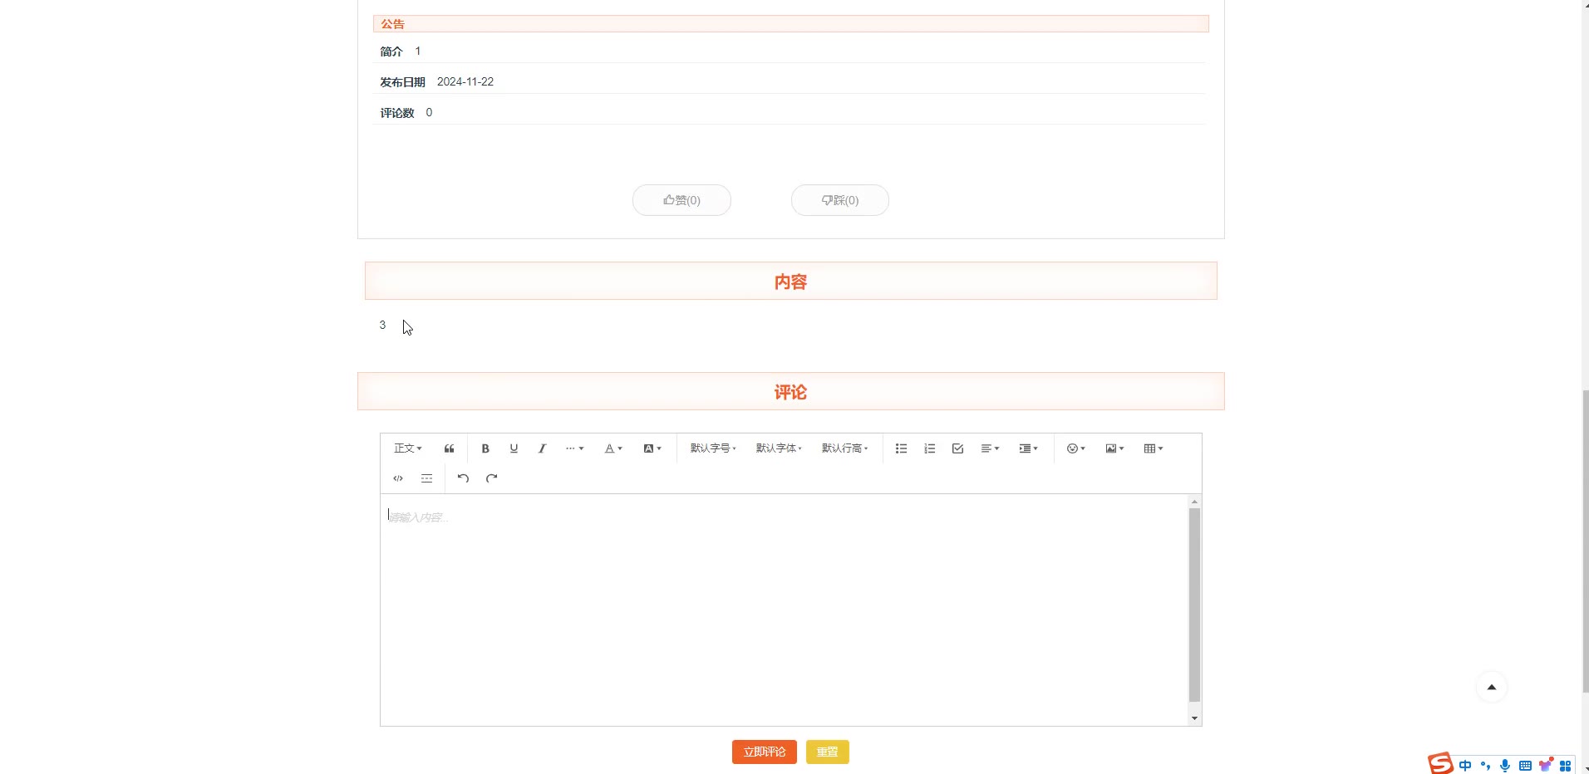Reset the comment with 重置

click(x=828, y=752)
